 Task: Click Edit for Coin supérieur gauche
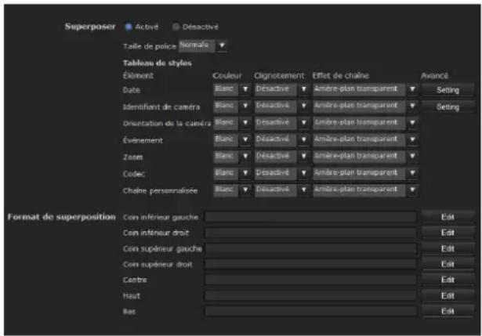(x=448, y=248)
